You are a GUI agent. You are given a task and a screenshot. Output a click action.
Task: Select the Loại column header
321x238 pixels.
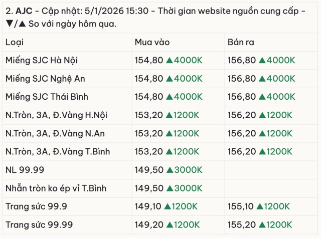15,42
